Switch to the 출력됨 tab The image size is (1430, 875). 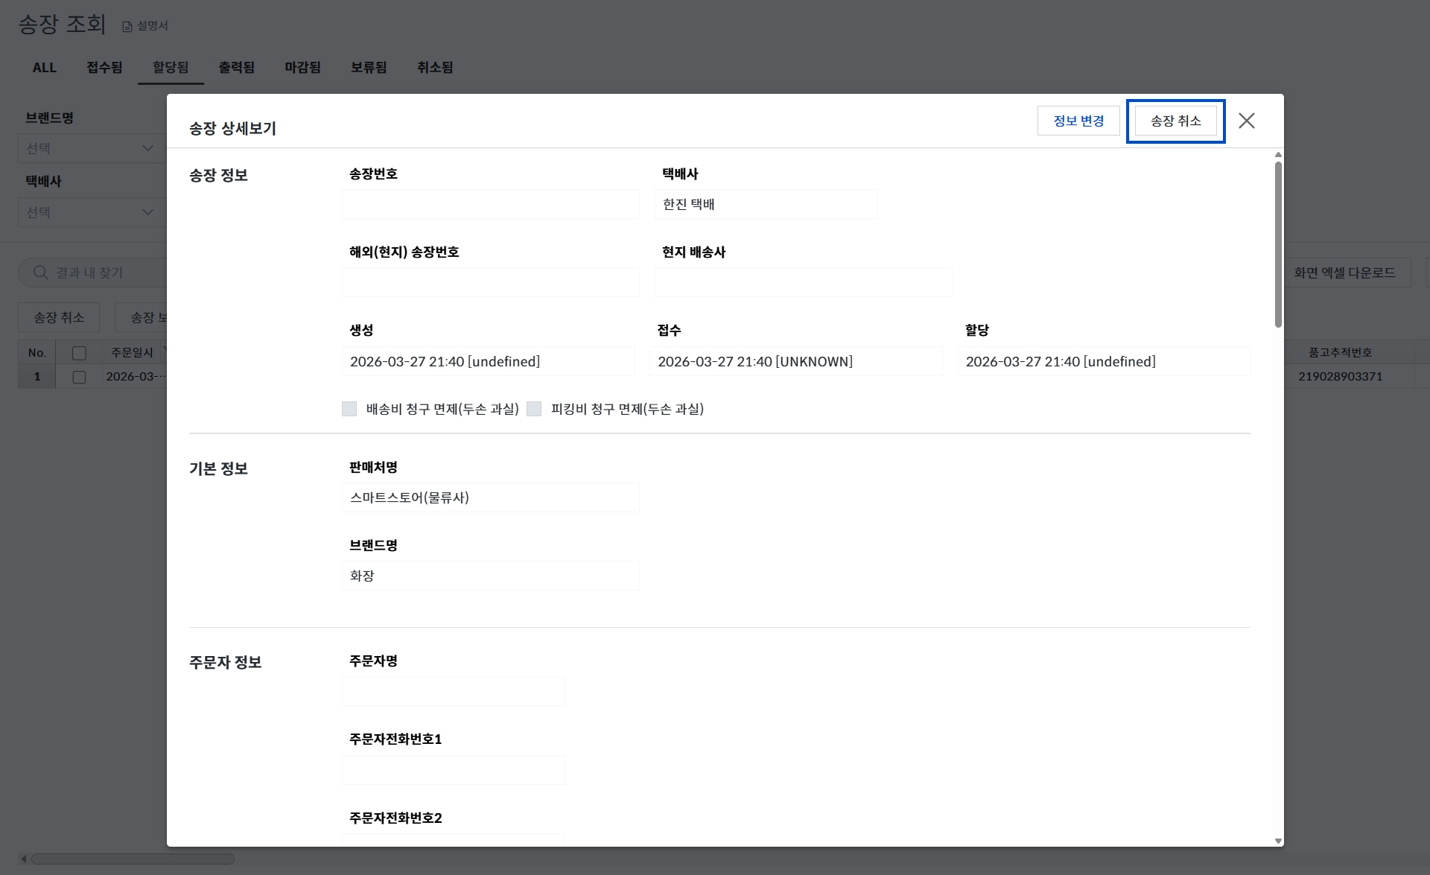pyautogui.click(x=236, y=68)
